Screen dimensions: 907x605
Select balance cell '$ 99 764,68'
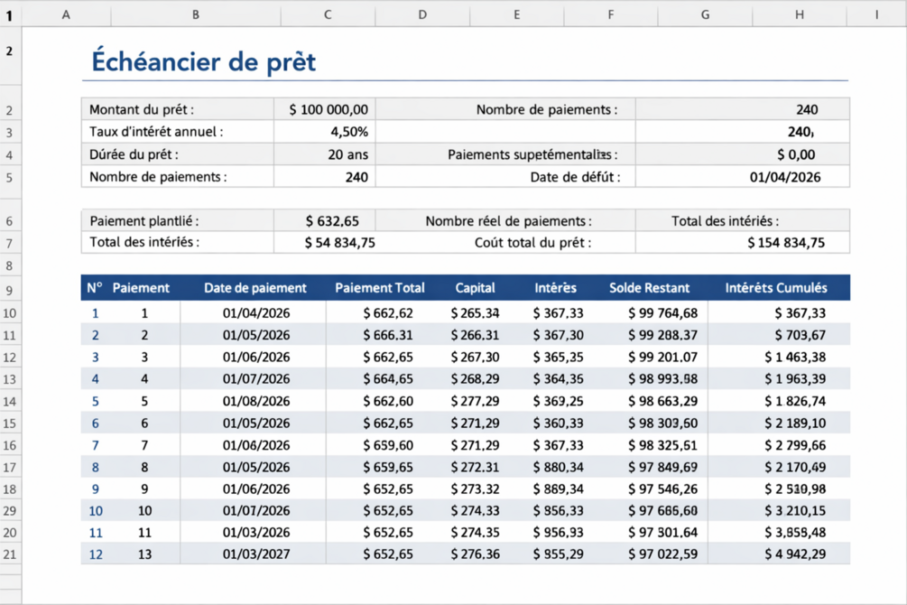663,313
